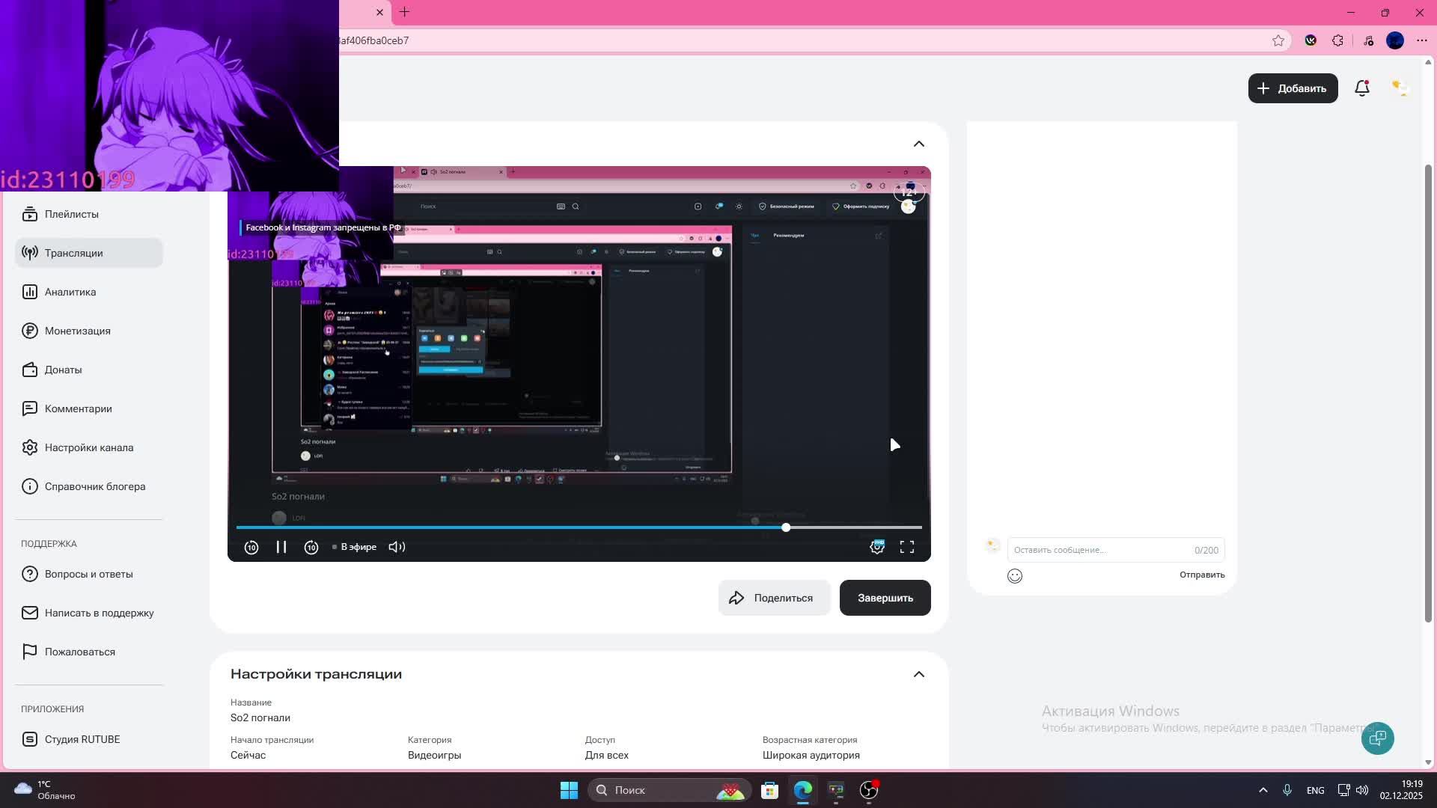Click the Поделиться button
The width and height of the screenshot is (1437, 808).
coord(774,598)
